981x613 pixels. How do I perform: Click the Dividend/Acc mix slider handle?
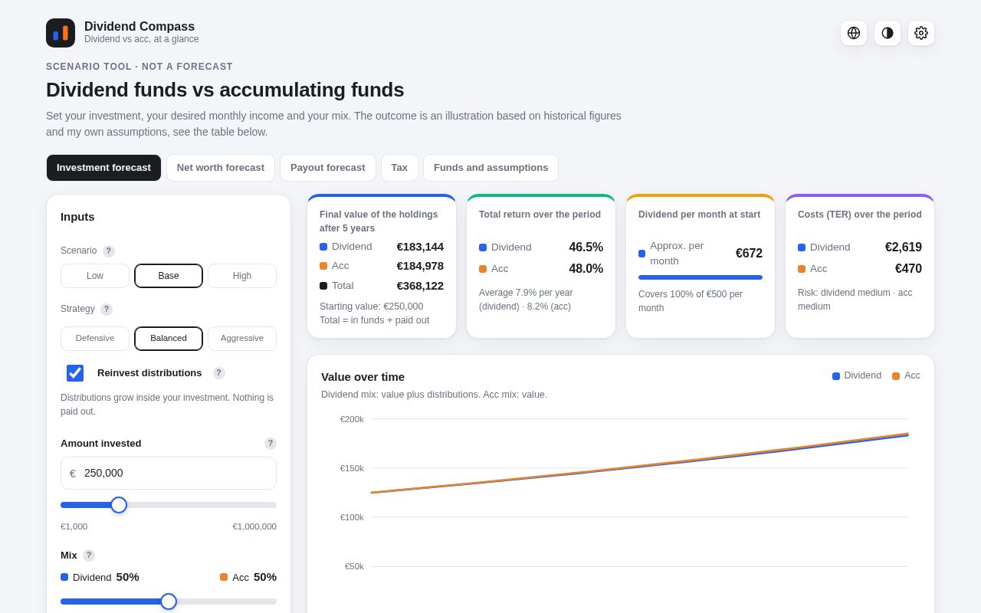point(169,602)
